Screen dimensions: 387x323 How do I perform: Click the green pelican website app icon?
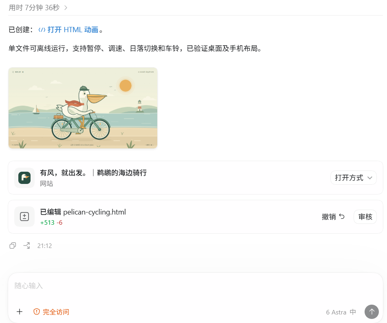pyautogui.click(x=24, y=178)
